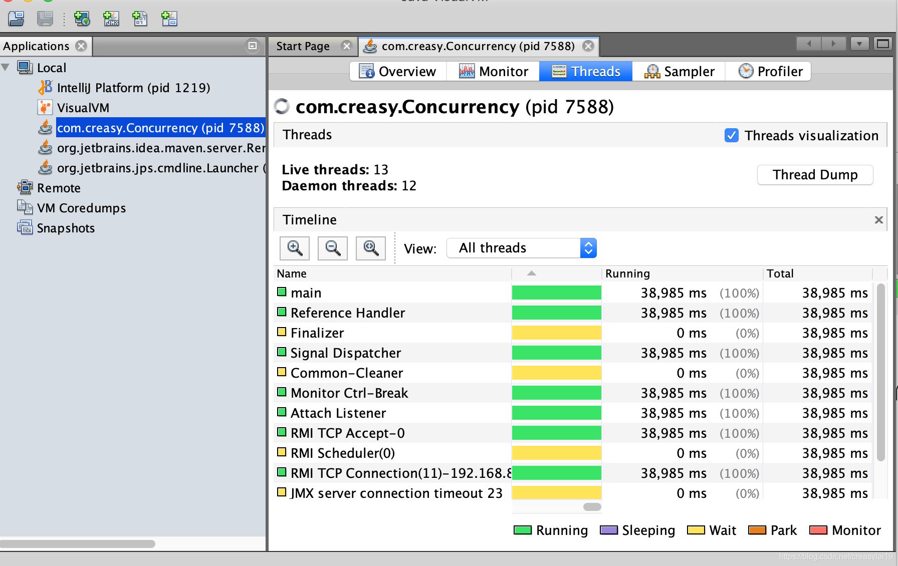
Task: Click the timeline horizontal scrollbar thumb
Action: pyautogui.click(x=592, y=507)
